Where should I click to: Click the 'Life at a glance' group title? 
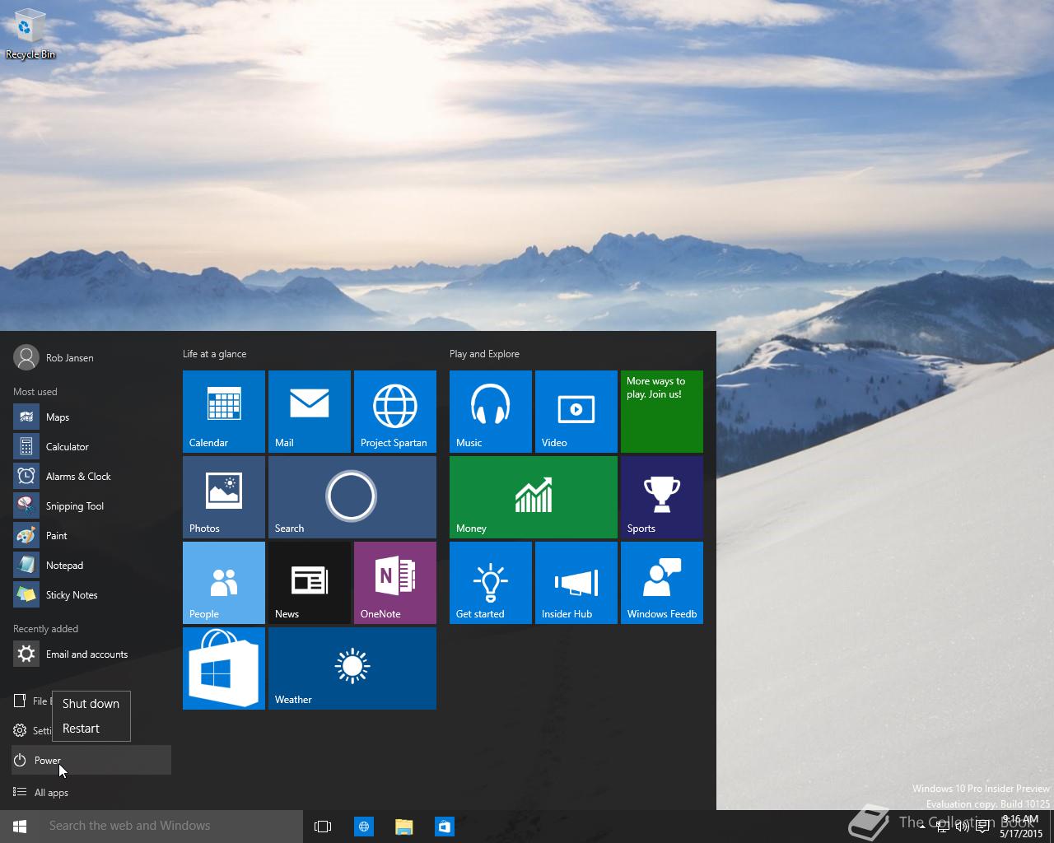coord(214,354)
